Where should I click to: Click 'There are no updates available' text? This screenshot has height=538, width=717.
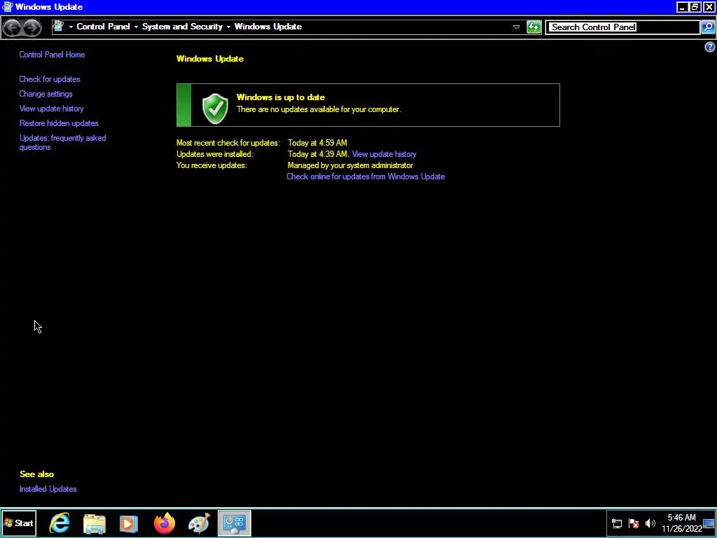pos(319,109)
